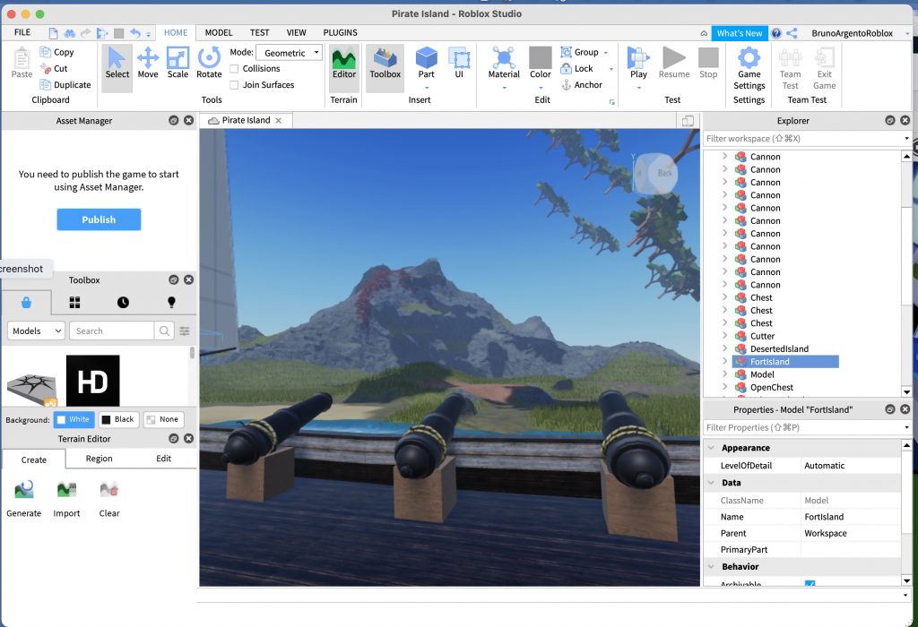Open the TEST ribbon tab

pyautogui.click(x=259, y=33)
